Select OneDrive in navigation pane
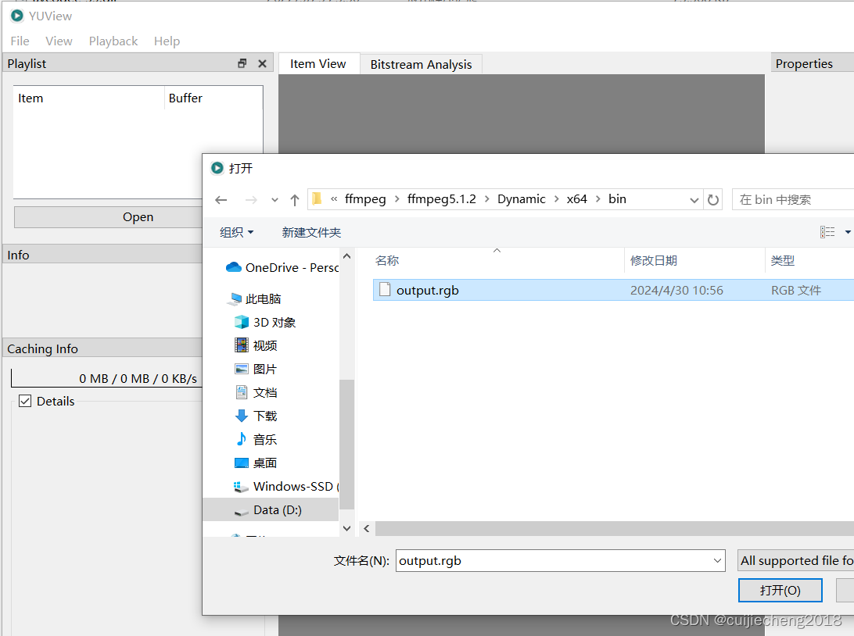The image size is (854, 636). click(282, 267)
